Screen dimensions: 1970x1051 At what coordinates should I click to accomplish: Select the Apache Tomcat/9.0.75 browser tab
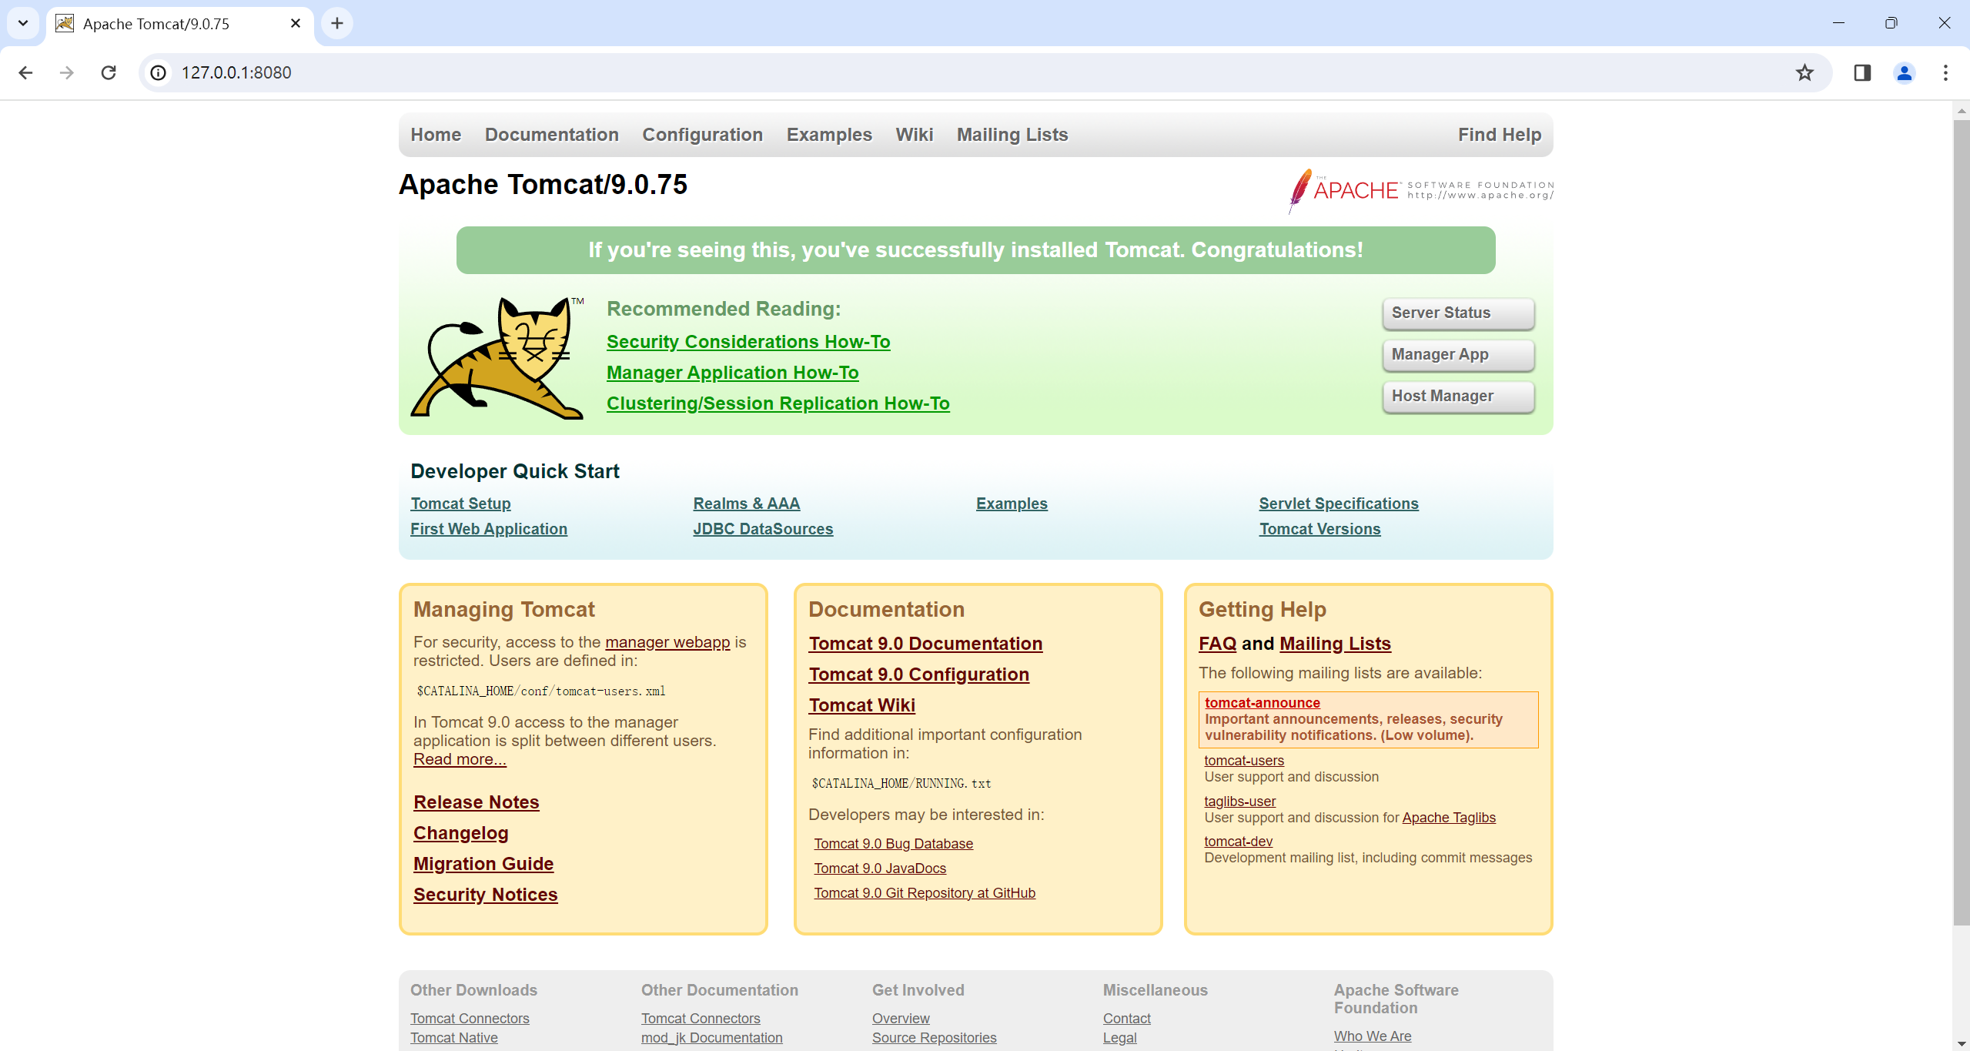pos(179,24)
